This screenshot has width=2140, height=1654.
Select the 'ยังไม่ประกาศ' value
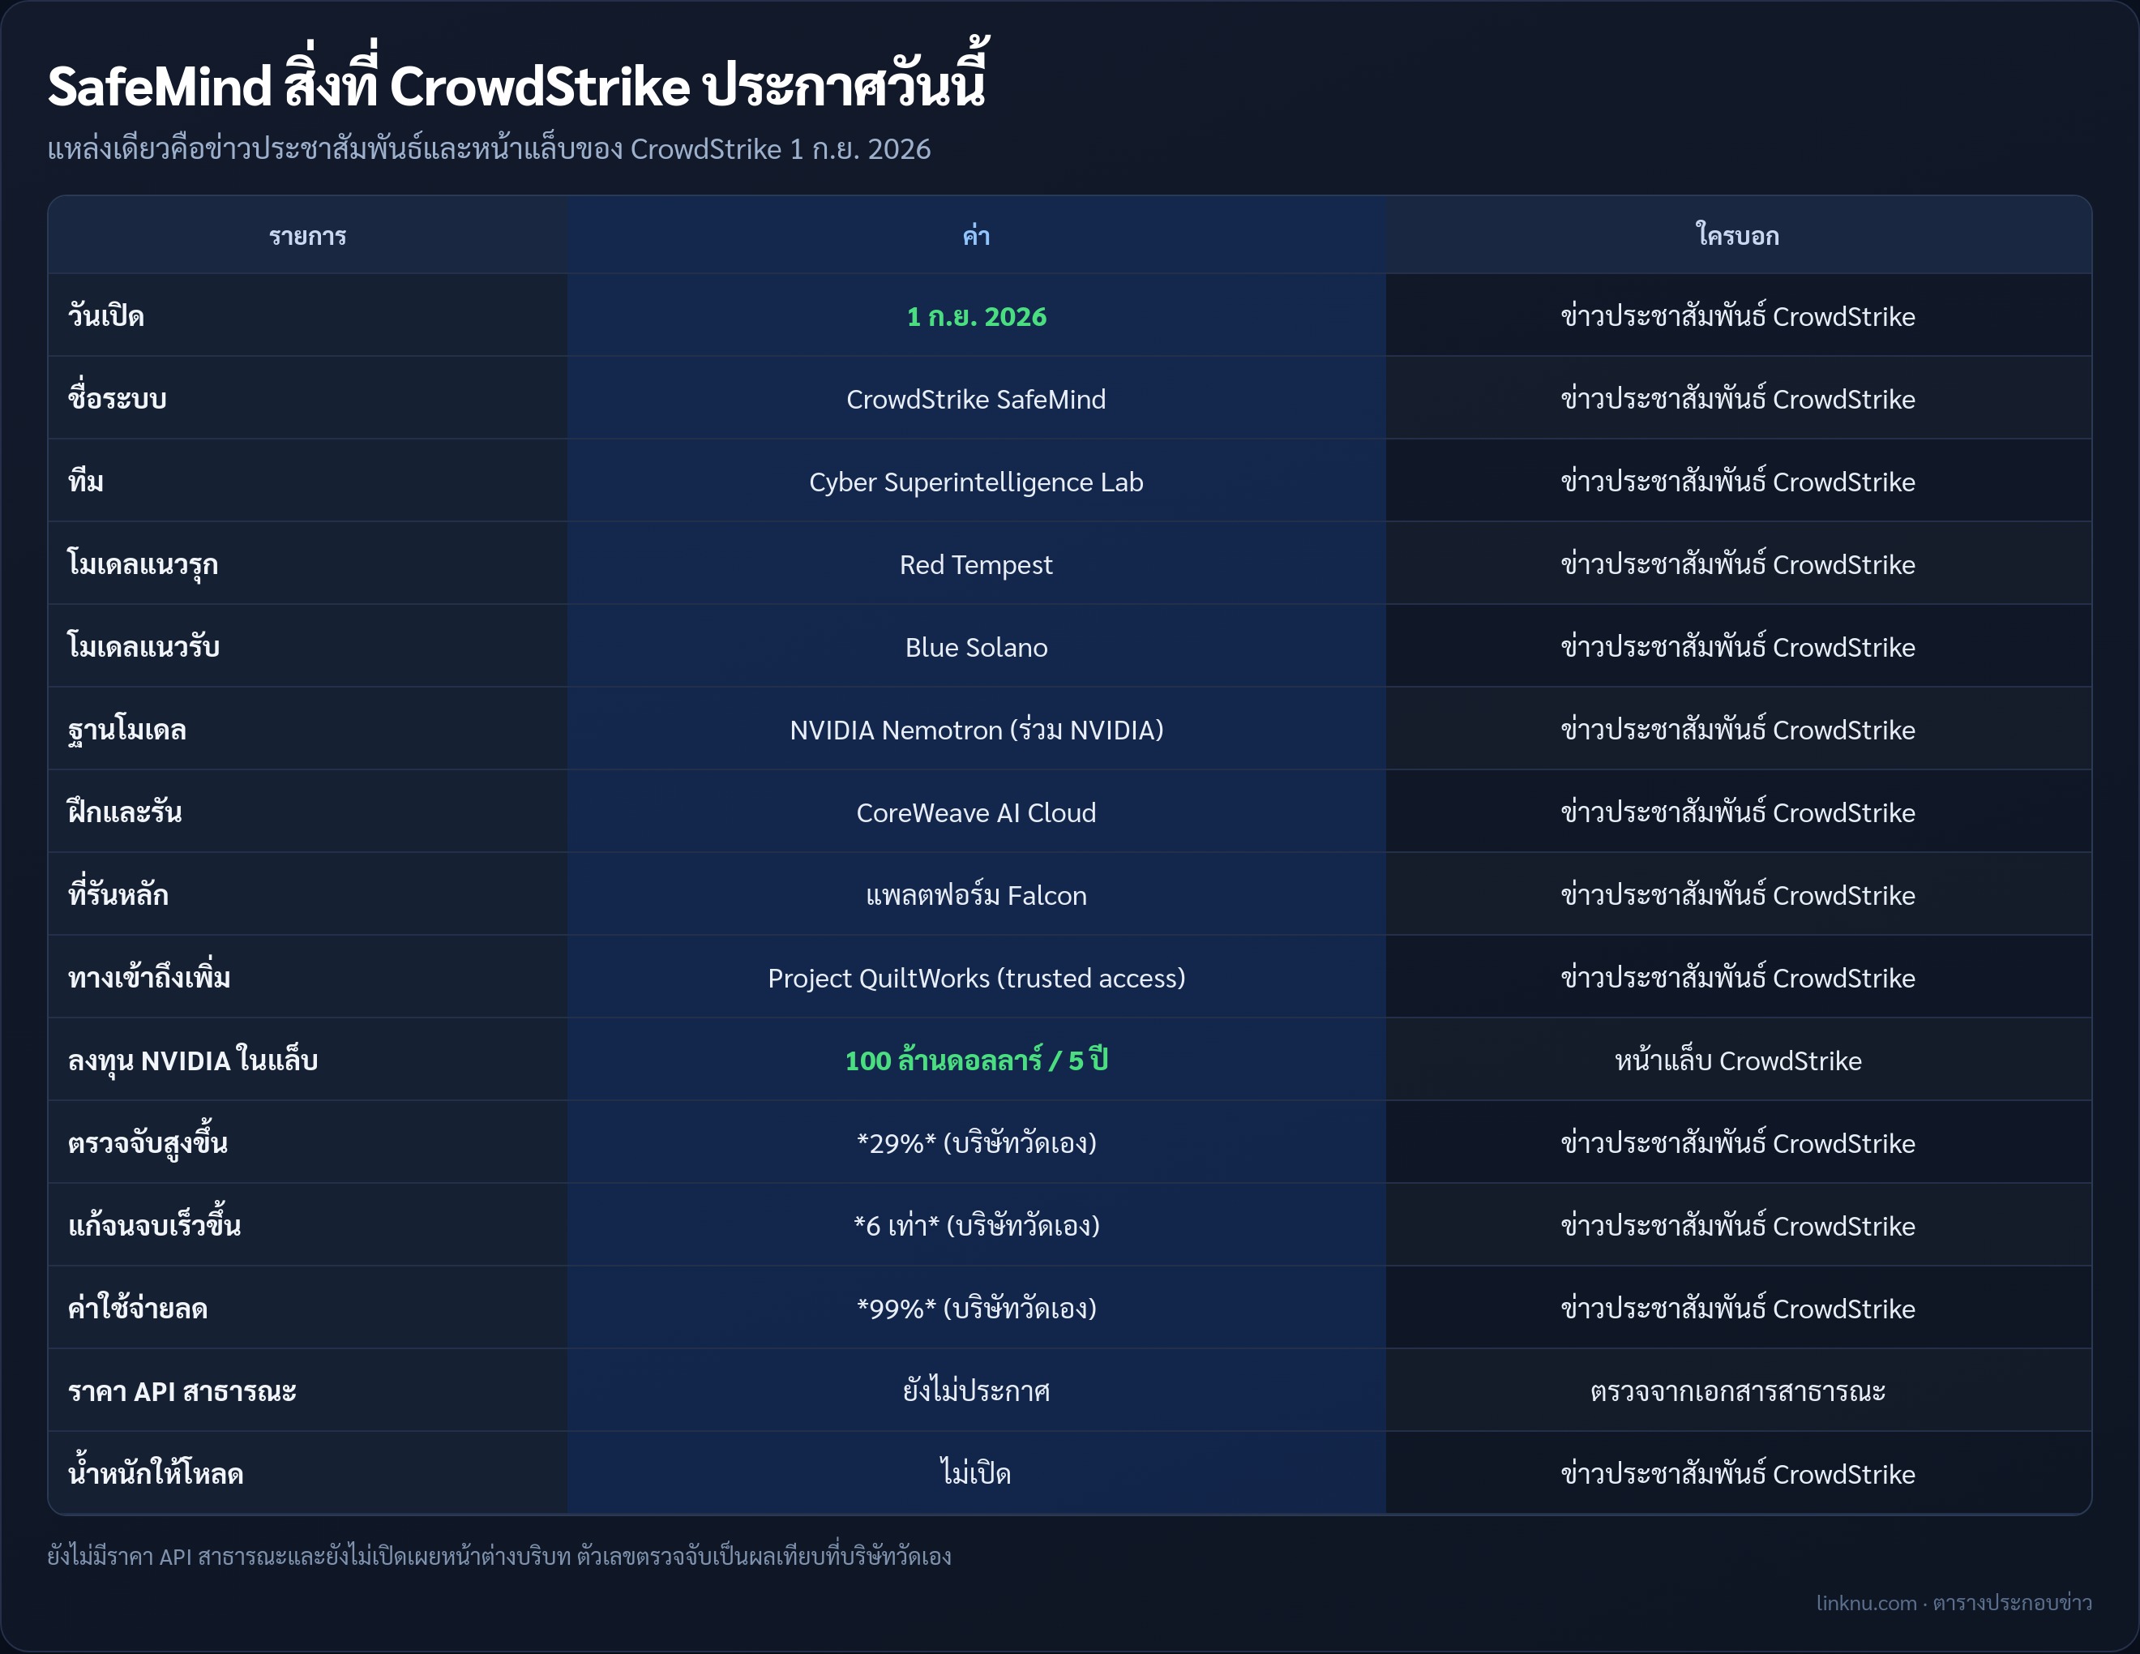pyautogui.click(x=976, y=1391)
